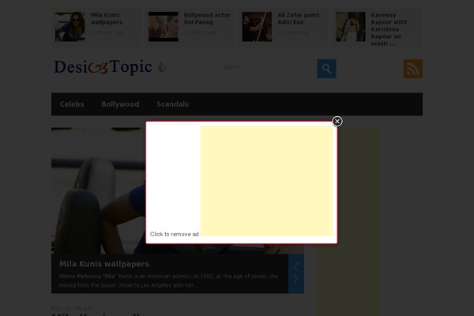Screen dimensions: 474x316
Task: Open 'Ali Zafar paint Aditi Rao' headline
Action: click(299, 18)
